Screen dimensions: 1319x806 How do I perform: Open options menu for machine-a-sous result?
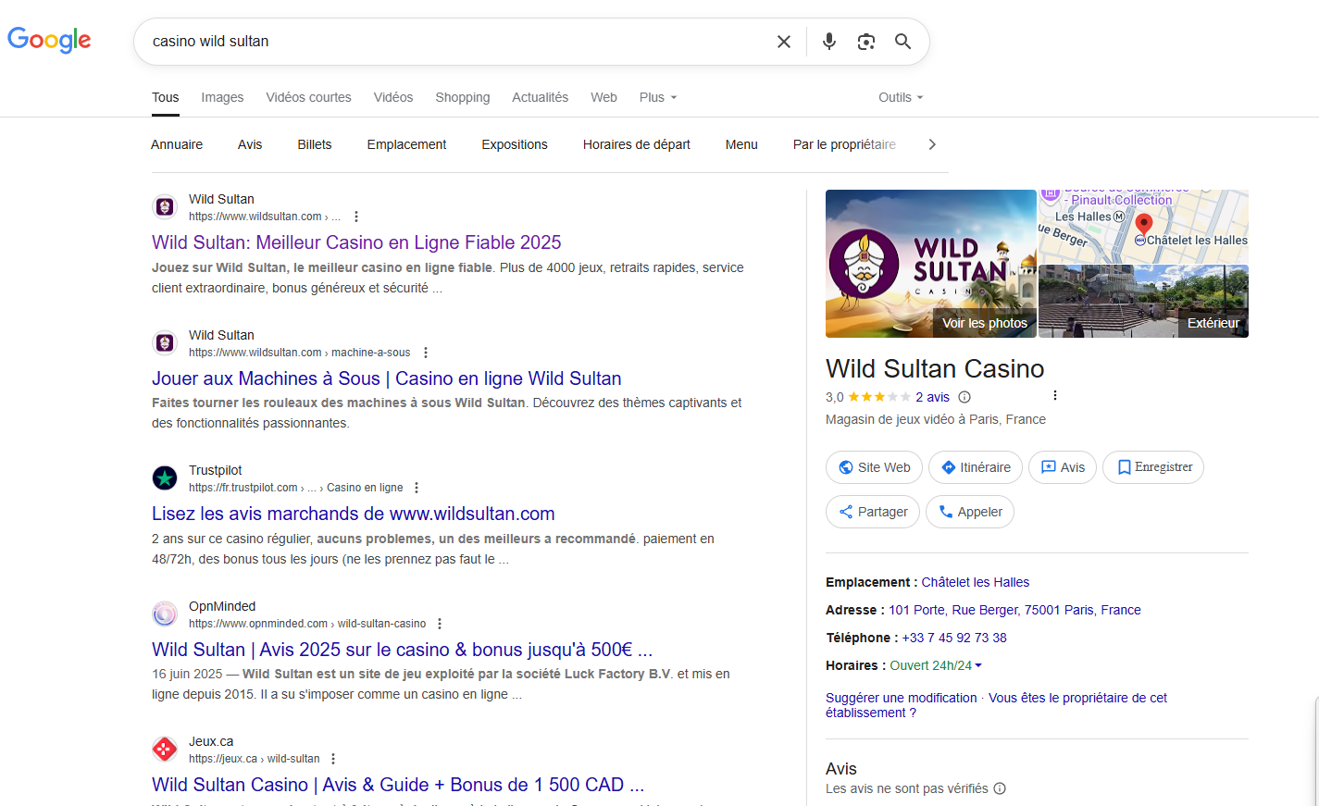[426, 353]
